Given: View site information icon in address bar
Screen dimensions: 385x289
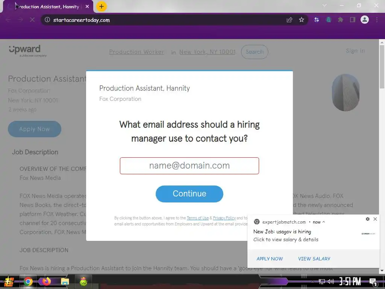Looking at the screenshot, I should 47,20.
